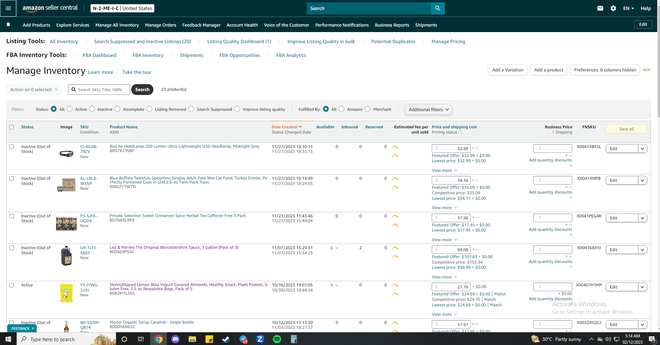Open Calculator from the taskbar
Screen dimensions: 660x345
294,339
